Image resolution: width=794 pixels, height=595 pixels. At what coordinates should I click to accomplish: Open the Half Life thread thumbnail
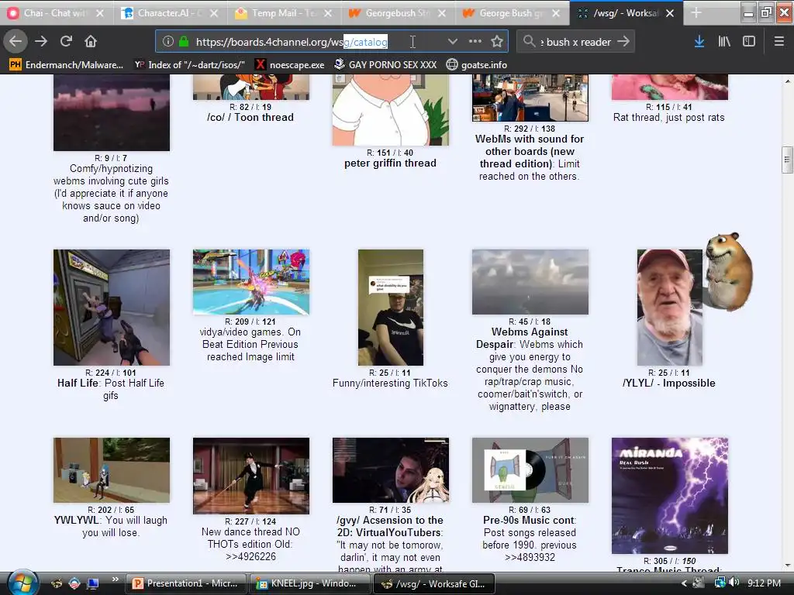[112, 307]
